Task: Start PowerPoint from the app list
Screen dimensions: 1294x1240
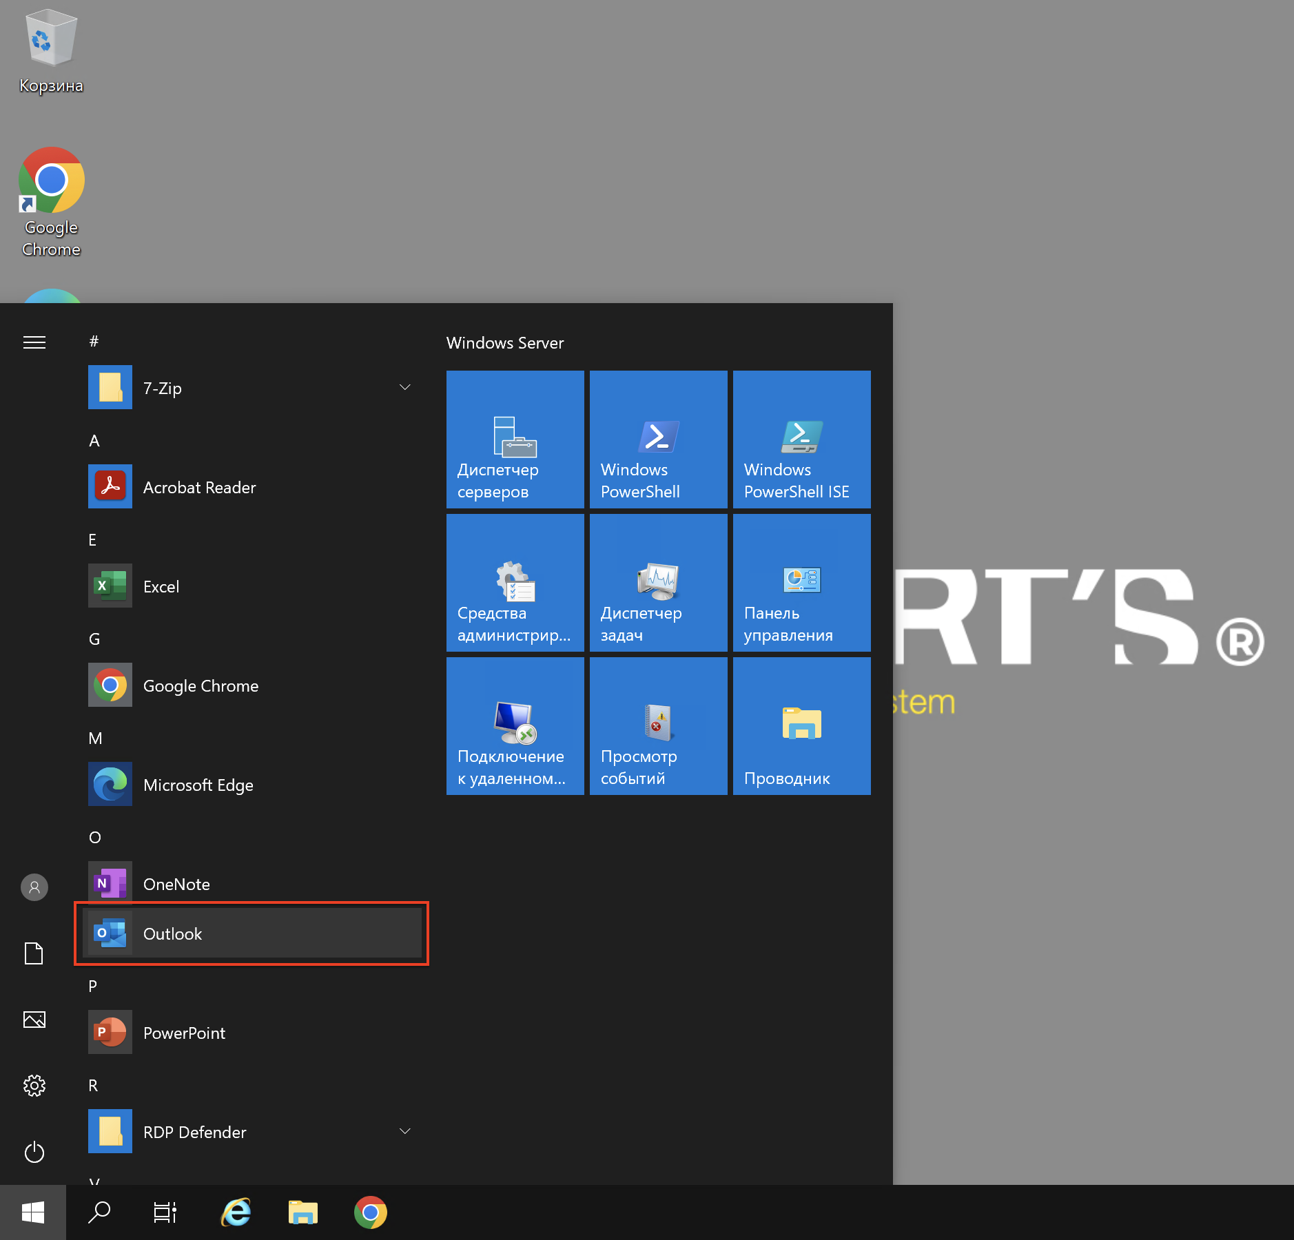Action: (183, 1033)
